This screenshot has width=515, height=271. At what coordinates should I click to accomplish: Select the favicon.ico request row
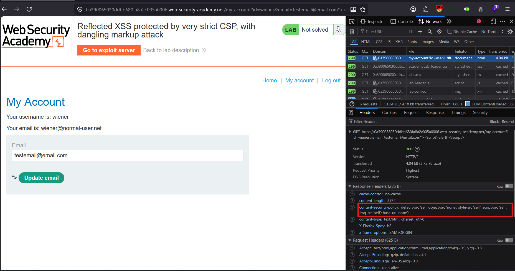click(430, 92)
